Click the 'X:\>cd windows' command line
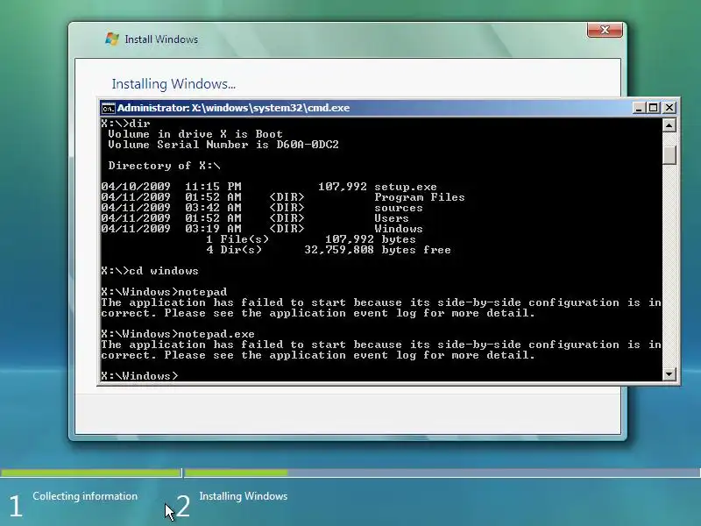Viewport: 701px width, 526px height. click(x=150, y=271)
